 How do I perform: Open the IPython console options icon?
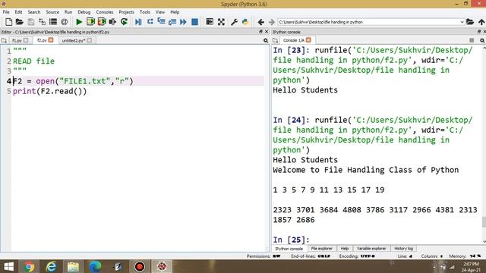pos(482,40)
